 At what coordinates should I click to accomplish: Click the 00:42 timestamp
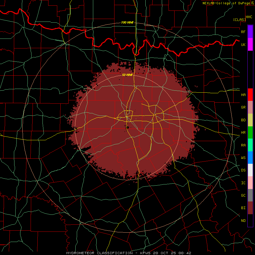pos(185,253)
